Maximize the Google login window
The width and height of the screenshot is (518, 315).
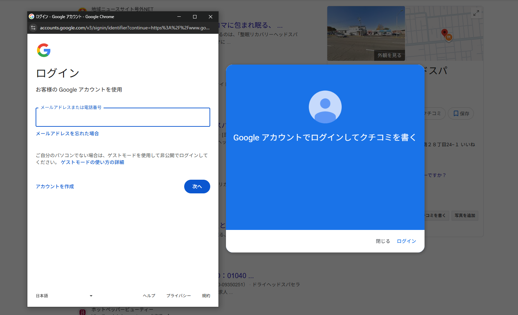pyautogui.click(x=195, y=17)
